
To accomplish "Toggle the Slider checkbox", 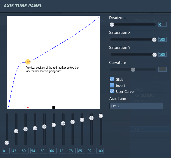I will (112, 79).
